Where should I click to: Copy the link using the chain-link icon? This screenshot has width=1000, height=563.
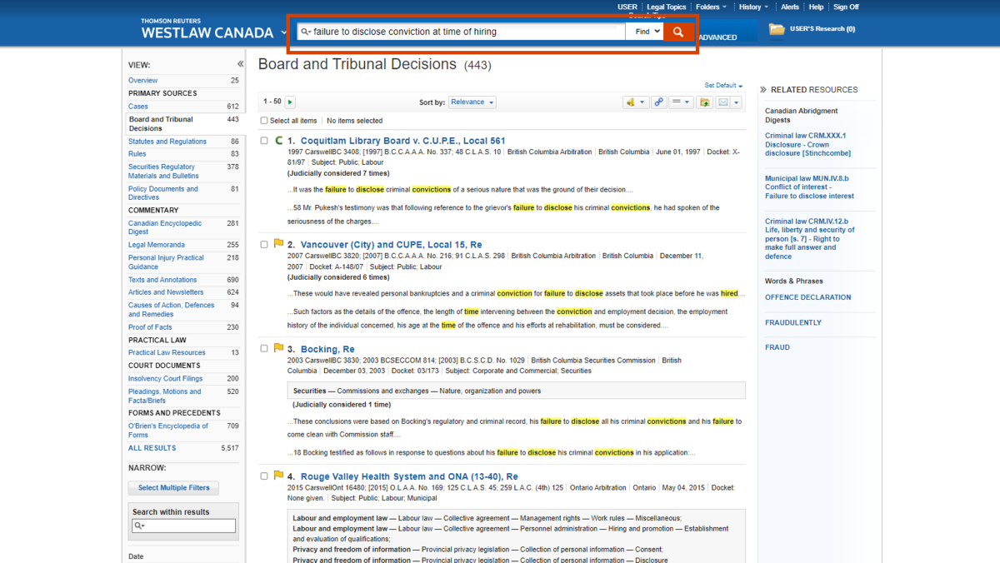click(657, 102)
